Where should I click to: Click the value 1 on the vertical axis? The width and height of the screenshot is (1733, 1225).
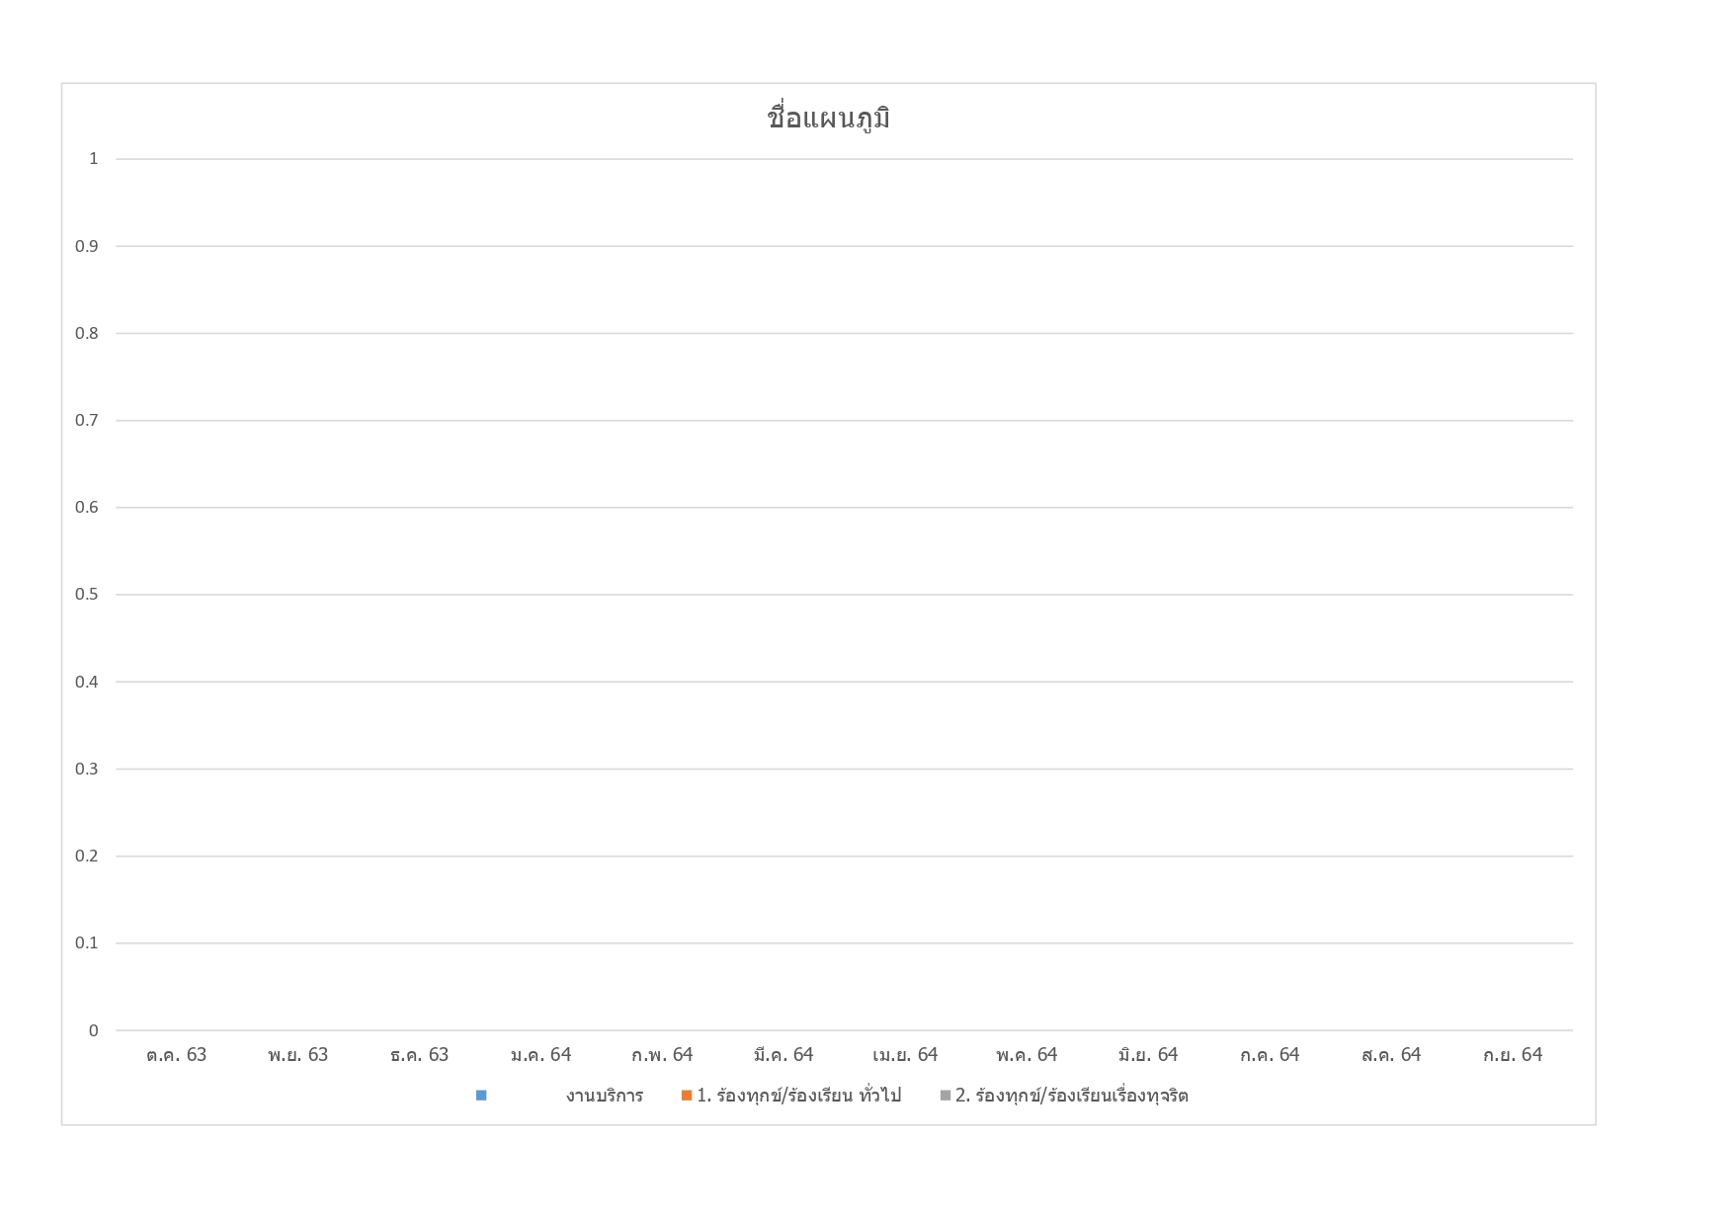click(94, 159)
